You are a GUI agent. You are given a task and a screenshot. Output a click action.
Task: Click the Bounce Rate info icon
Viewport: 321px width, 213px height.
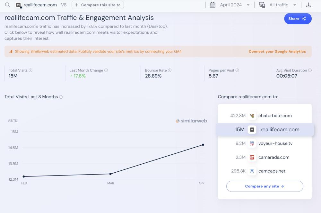pyautogui.click(x=170, y=70)
